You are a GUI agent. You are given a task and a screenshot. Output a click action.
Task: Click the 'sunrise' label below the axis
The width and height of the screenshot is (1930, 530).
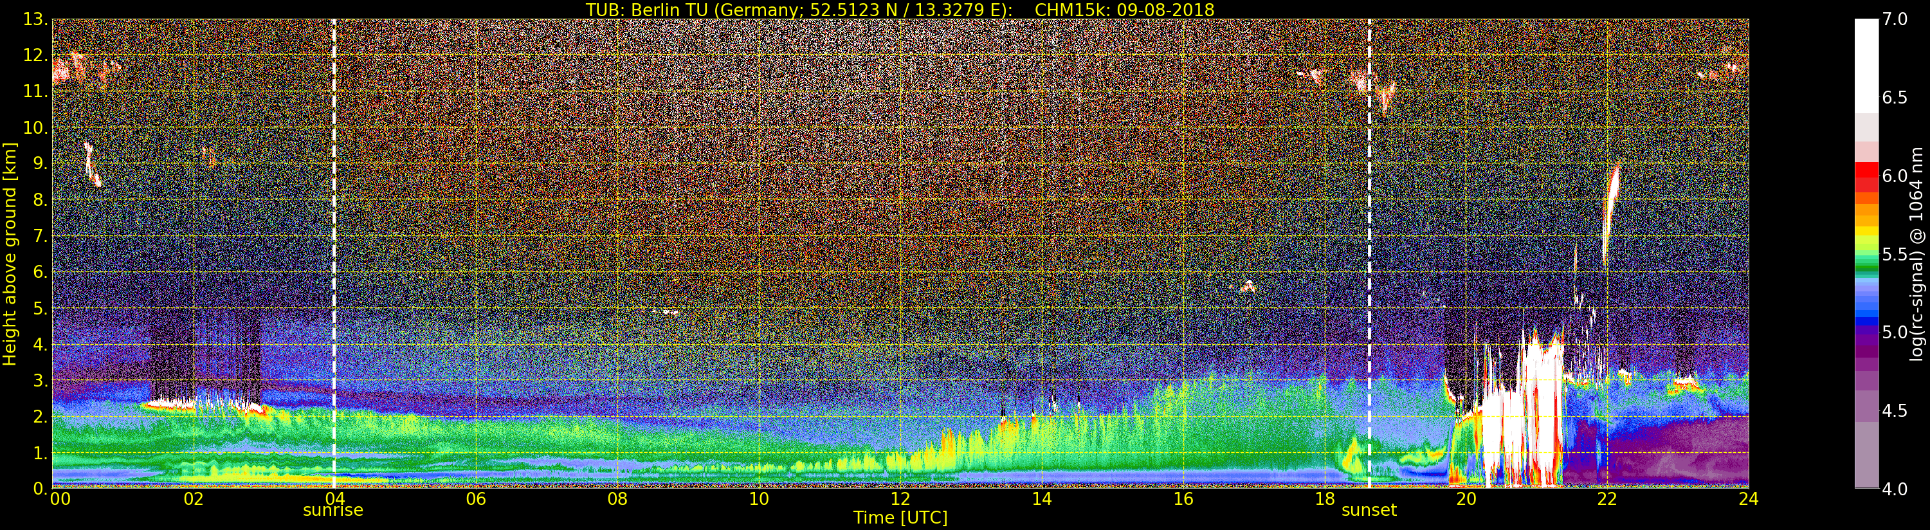coord(332,511)
